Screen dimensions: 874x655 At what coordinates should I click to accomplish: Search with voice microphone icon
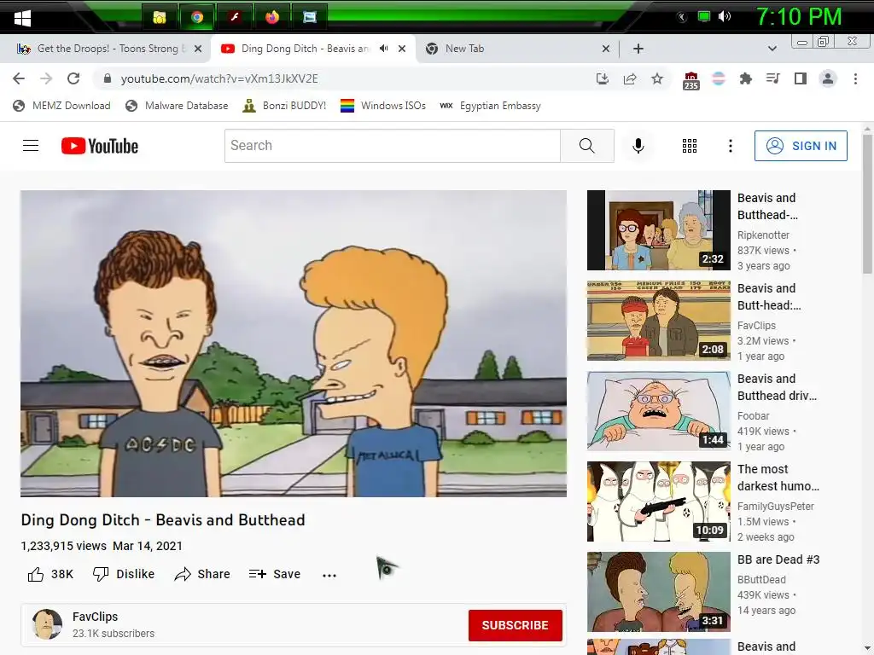(638, 146)
